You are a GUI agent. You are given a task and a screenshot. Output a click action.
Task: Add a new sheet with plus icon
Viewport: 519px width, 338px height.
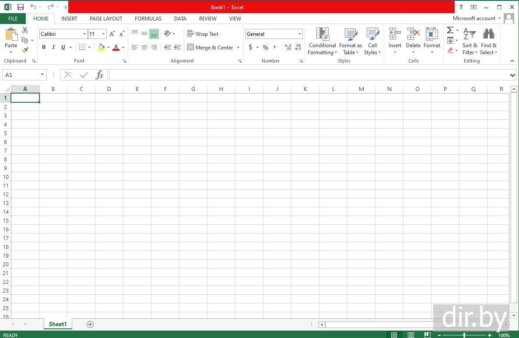pos(90,324)
